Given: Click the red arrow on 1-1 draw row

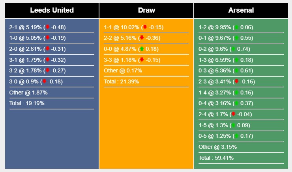Looking at the screenshot, I should [x=145, y=27].
